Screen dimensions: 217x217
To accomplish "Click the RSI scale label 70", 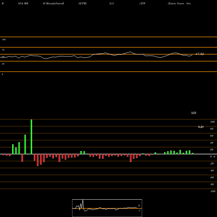I will tap(3, 50).
